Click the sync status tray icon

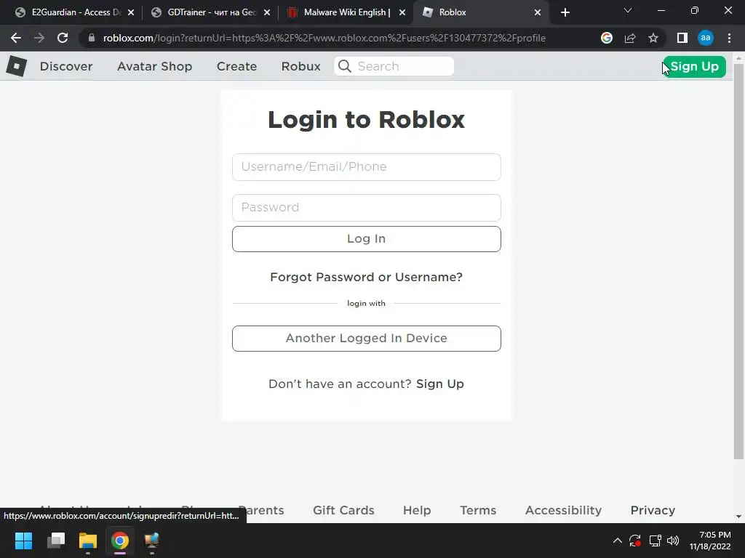pos(635,541)
